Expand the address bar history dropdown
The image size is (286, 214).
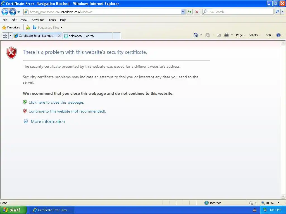tap(183, 12)
